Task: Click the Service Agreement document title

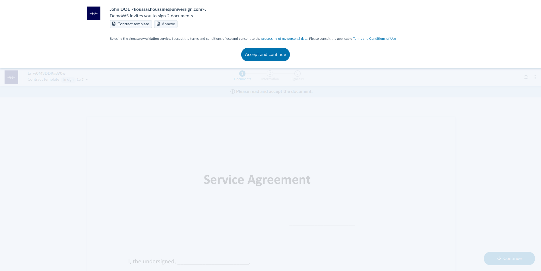Action: click(257, 180)
